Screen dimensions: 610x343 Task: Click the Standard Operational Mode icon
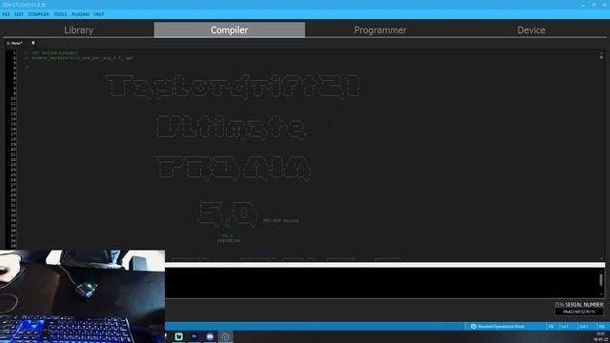(473, 326)
